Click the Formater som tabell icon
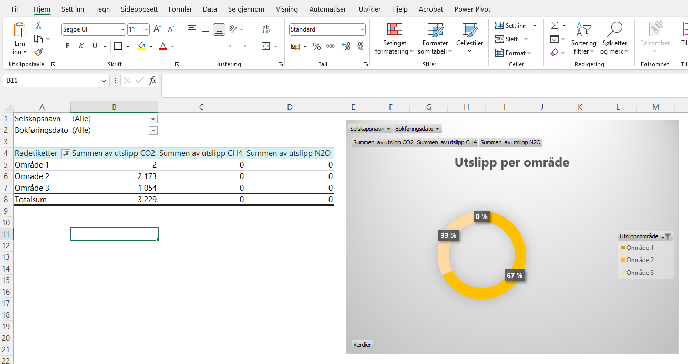The height and width of the screenshot is (364, 688). (x=435, y=30)
